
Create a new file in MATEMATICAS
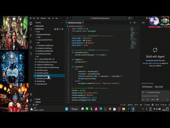pyautogui.click(x=55, y=29)
